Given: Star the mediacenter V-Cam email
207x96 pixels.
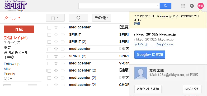Looking at the screenshot, I should coord(56,63).
